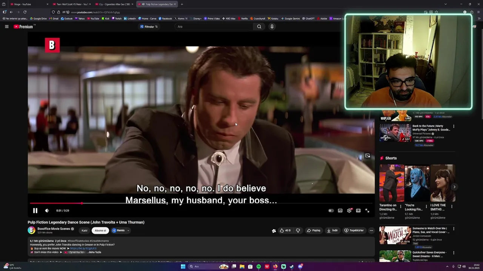Screen dimensions: 483x271
Task: Open Windows Start menu
Action: (x=183, y=266)
